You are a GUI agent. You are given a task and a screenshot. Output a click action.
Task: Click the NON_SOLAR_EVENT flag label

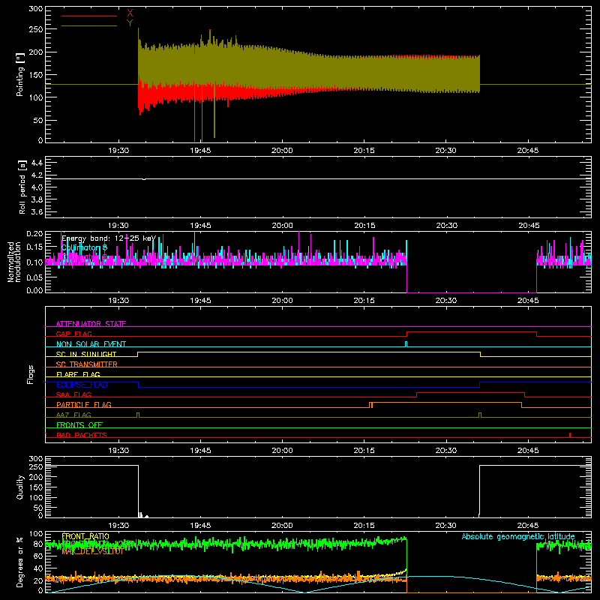91,344
